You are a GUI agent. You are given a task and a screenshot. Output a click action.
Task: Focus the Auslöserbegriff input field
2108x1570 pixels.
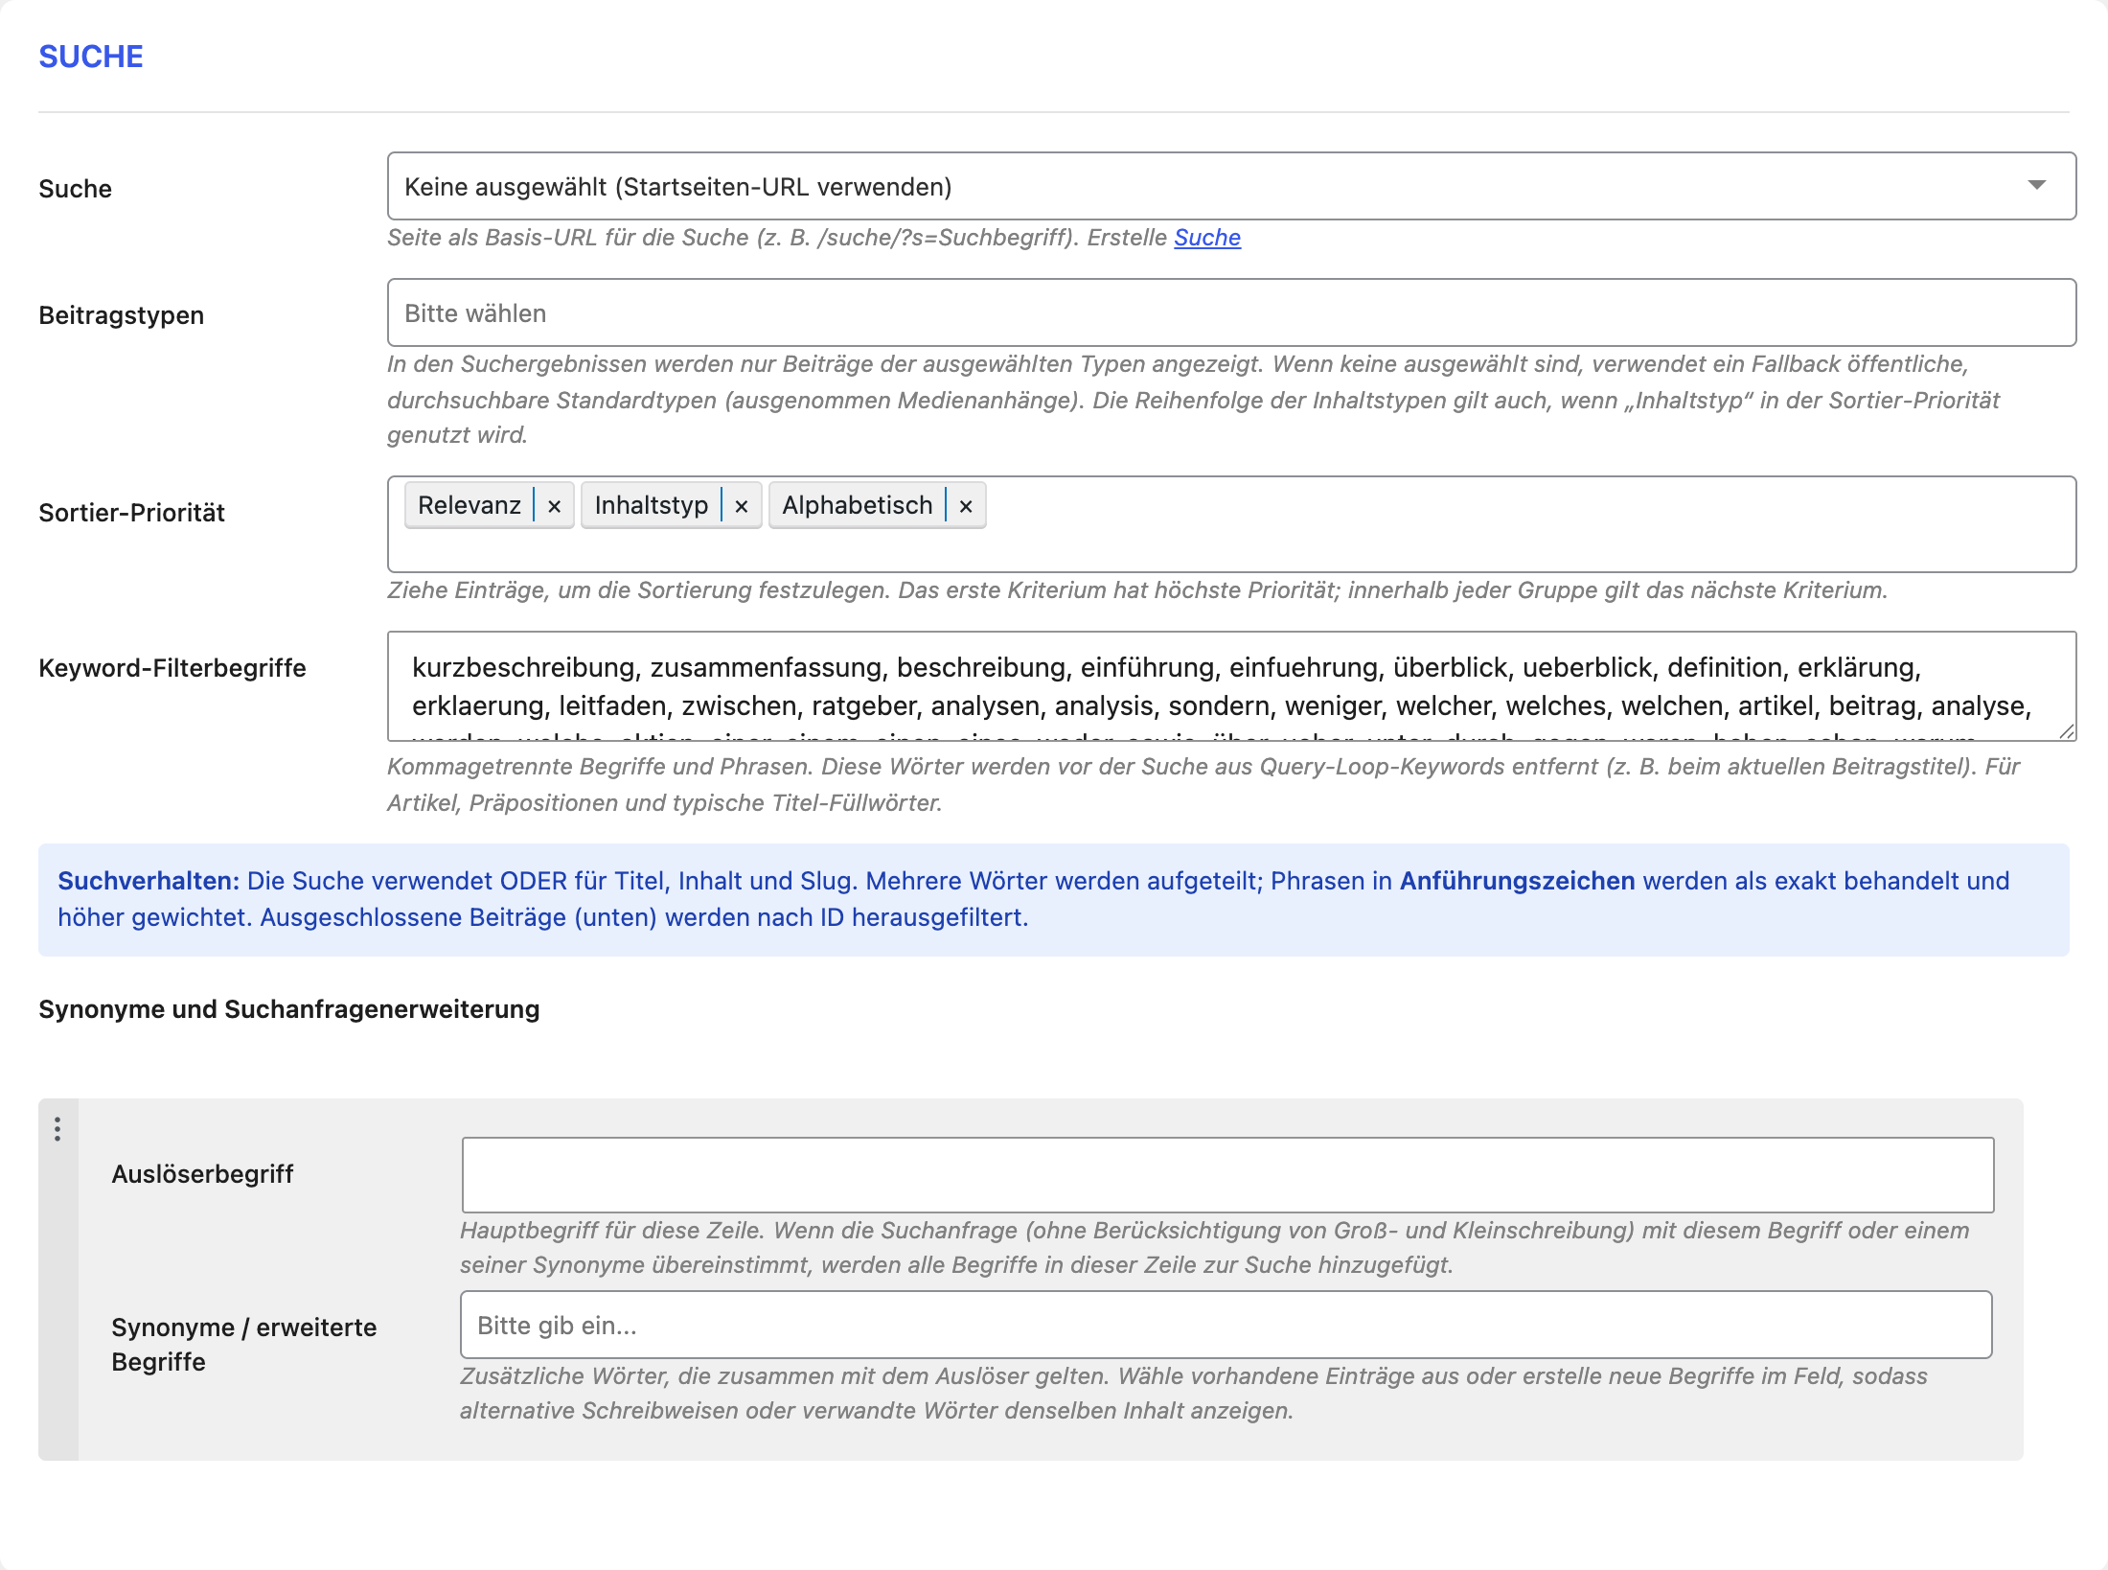(1227, 1174)
